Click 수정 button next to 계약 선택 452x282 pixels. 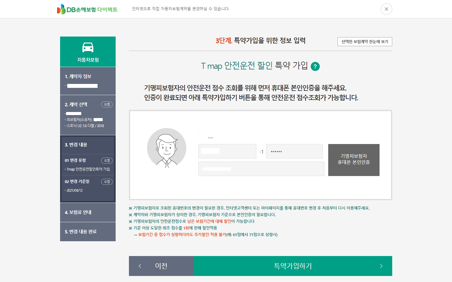click(107, 104)
